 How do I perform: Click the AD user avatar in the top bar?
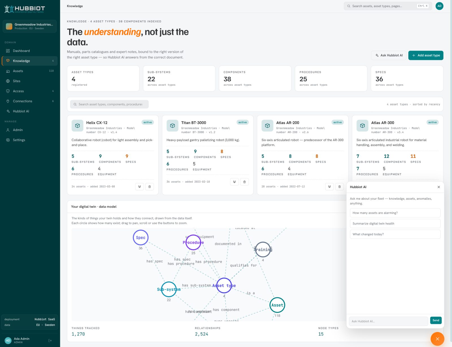439,6
